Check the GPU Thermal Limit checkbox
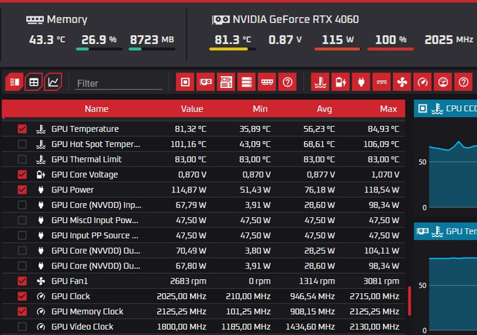The width and height of the screenshot is (477, 335). [22, 159]
